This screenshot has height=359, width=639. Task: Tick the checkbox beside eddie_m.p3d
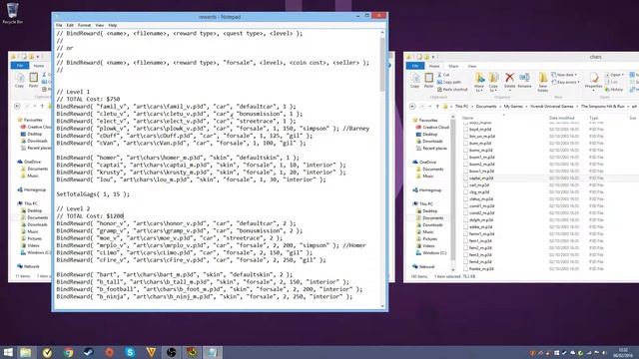click(x=465, y=226)
